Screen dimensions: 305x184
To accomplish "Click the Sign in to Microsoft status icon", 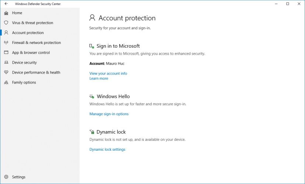I will click(x=91, y=46).
